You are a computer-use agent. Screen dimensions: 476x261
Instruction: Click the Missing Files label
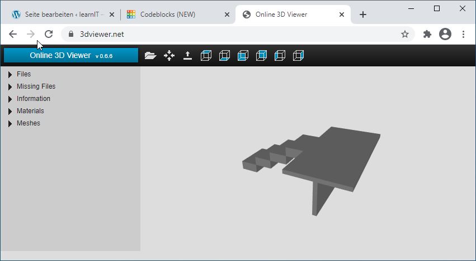click(36, 86)
